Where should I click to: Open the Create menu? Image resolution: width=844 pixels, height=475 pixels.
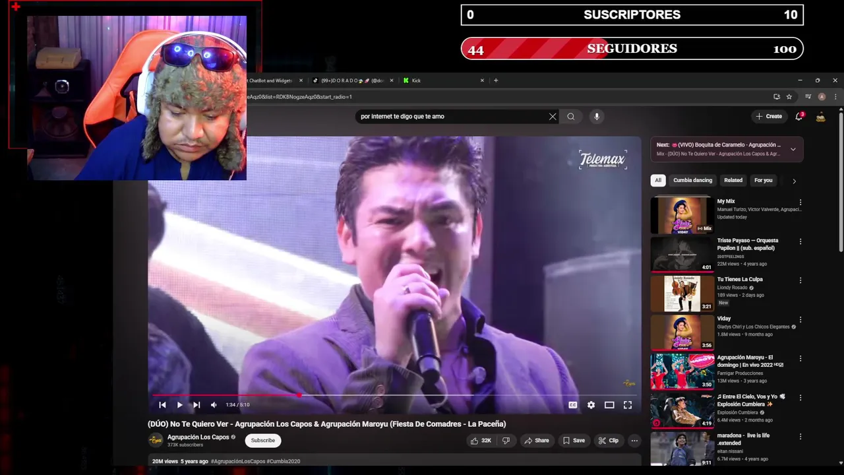pyautogui.click(x=769, y=116)
